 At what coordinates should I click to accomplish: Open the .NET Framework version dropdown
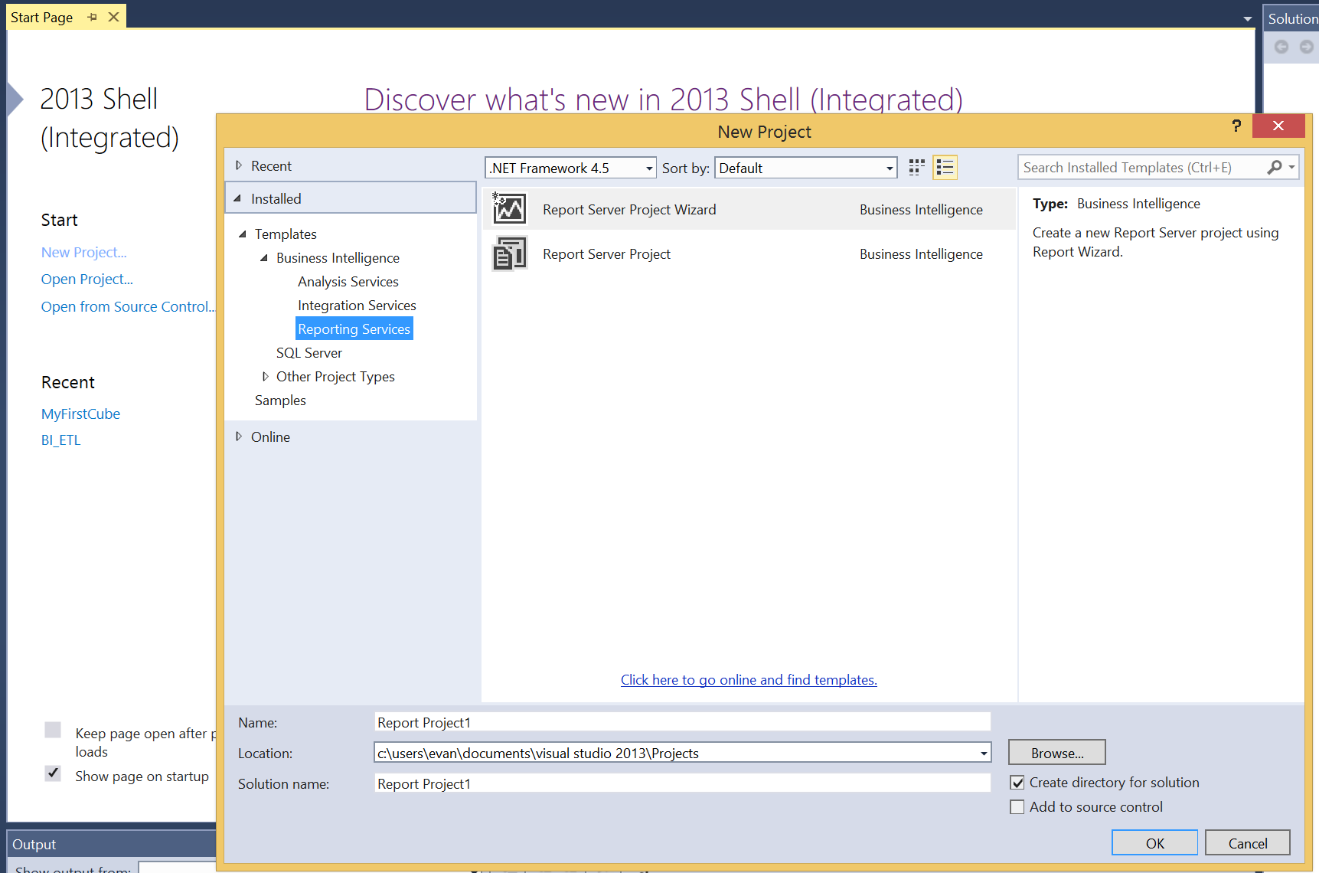pyautogui.click(x=571, y=168)
